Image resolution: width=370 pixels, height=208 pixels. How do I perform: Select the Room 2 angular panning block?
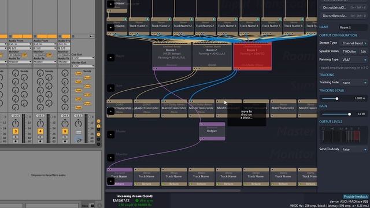pos(212,56)
